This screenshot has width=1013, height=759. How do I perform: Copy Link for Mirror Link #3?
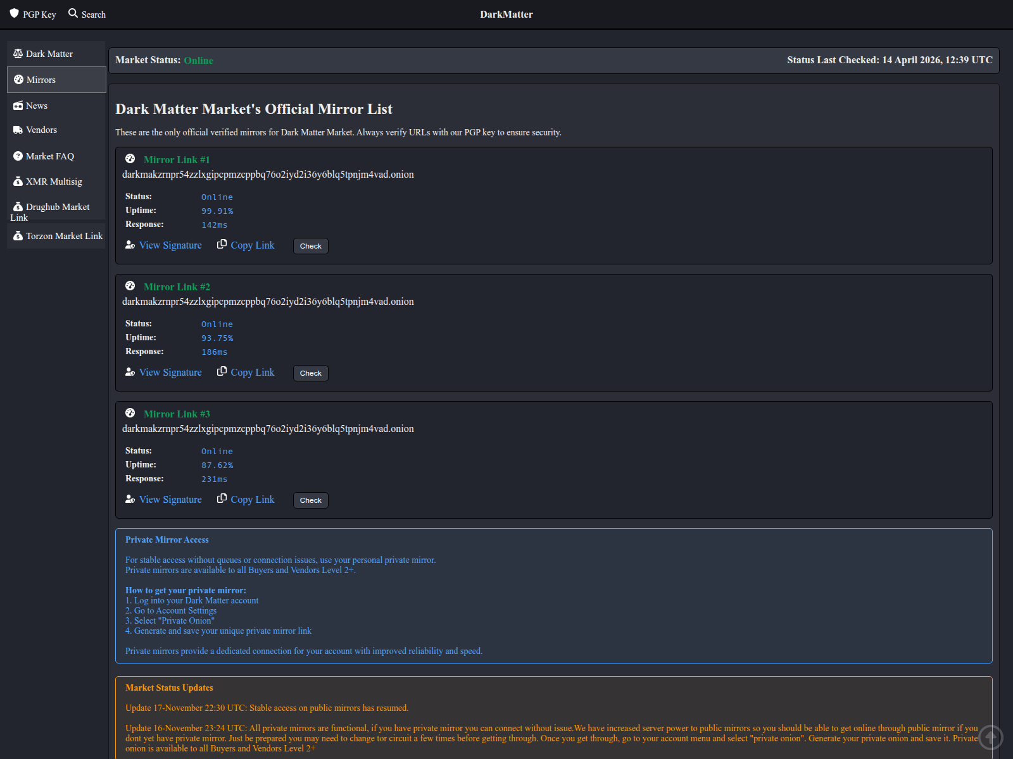coord(253,500)
